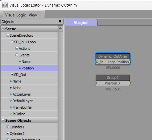Switch to the VLogic1 tab

81,23
